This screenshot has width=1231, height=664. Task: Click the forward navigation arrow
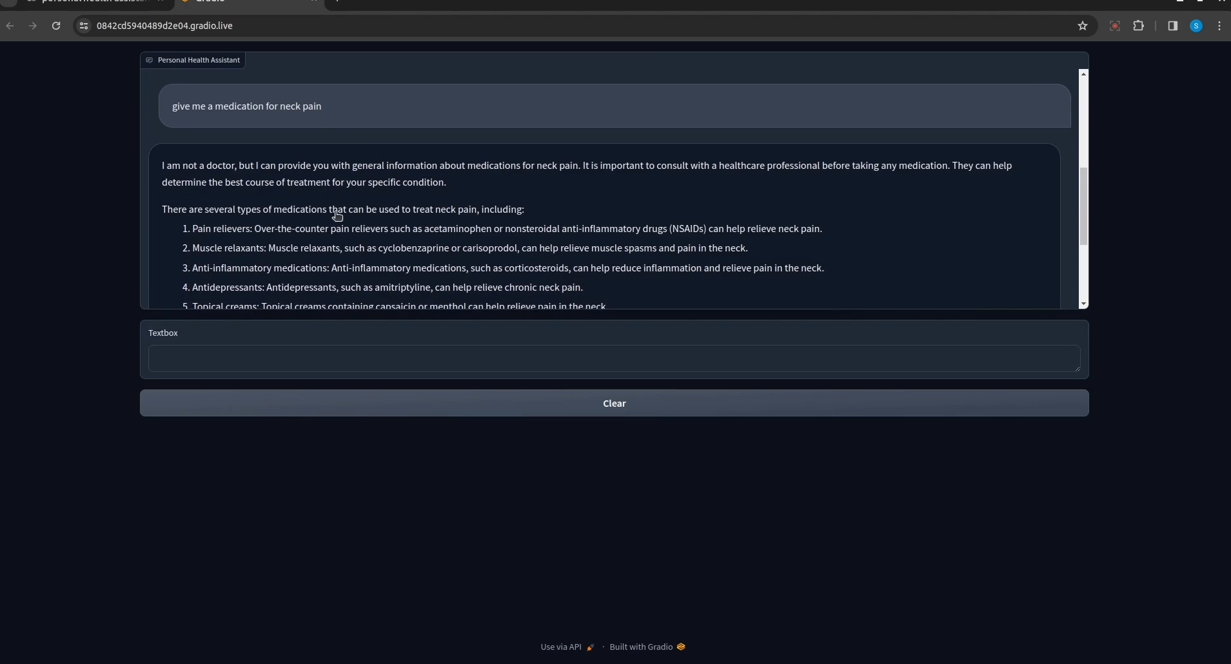coord(33,26)
